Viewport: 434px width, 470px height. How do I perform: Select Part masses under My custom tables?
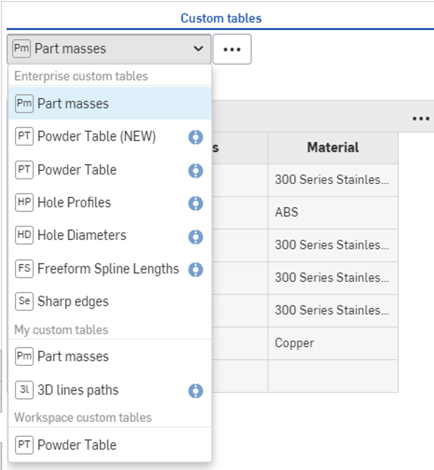[73, 356]
